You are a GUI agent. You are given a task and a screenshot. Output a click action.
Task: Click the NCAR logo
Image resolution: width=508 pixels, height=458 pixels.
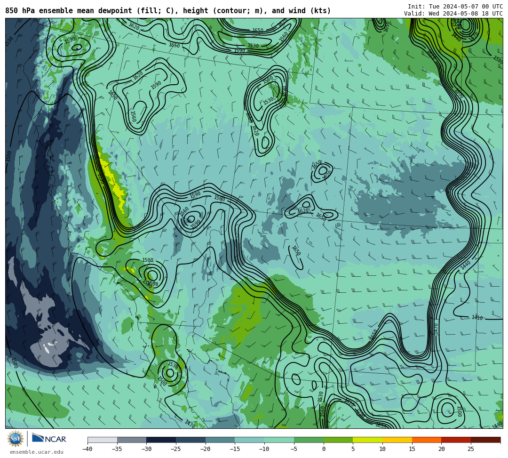(49, 439)
